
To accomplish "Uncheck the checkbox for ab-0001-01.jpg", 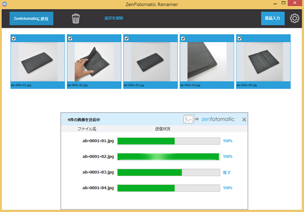I will coord(14,39).
